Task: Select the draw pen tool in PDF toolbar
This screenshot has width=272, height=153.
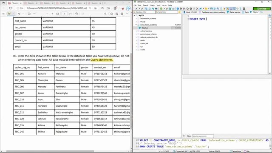Action: coord(19,14)
